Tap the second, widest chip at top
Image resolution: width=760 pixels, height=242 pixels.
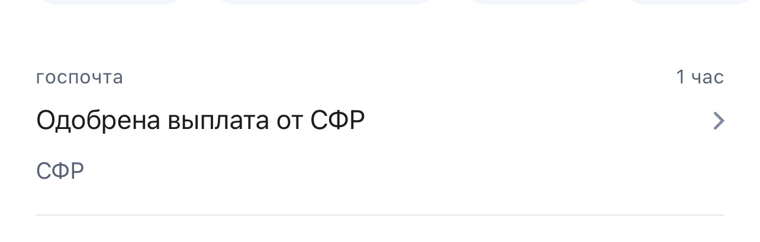(323, 2)
